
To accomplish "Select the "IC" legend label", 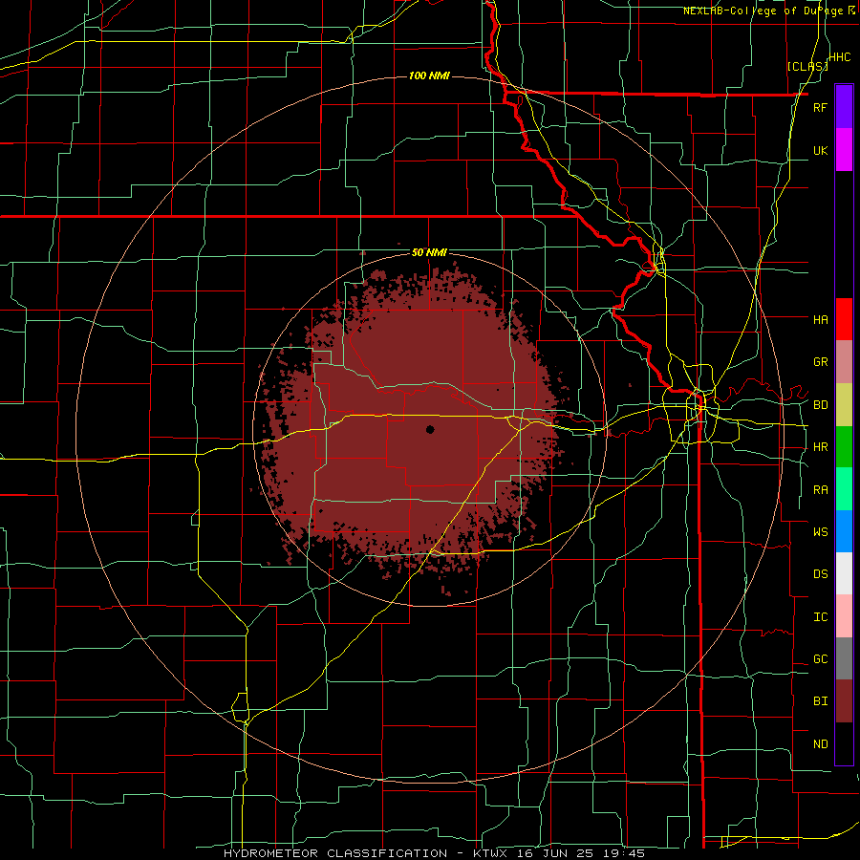I will (x=820, y=617).
